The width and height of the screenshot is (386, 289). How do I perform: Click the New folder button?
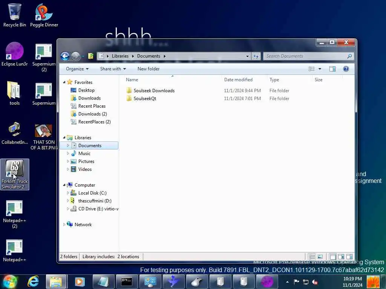coord(149,69)
